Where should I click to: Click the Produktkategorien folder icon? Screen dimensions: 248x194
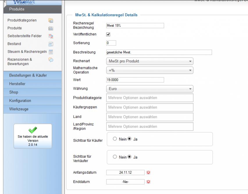coord(50,20)
